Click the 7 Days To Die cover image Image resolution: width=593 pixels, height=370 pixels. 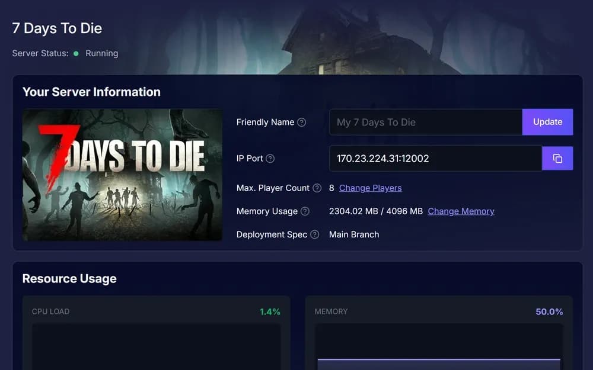(x=122, y=175)
